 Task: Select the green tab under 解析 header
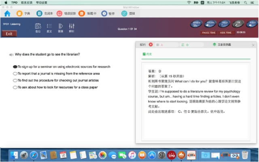(x=147, y=54)
